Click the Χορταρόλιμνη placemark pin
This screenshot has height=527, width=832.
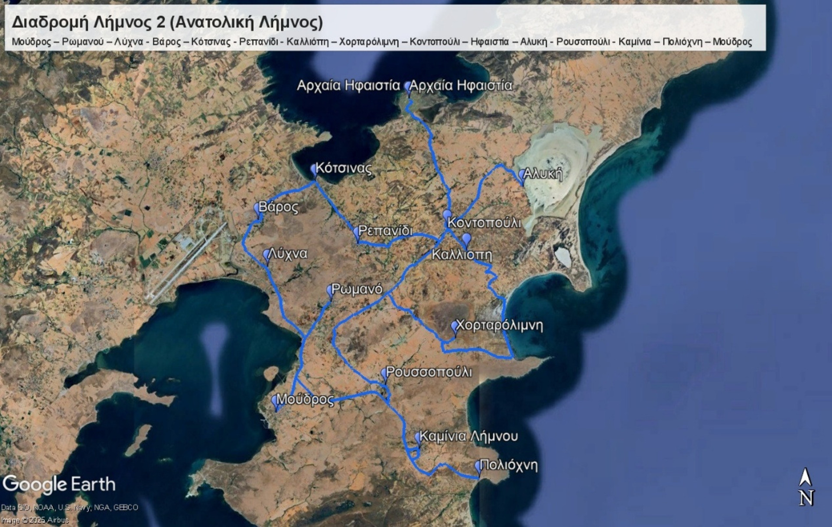click(455, 327)
